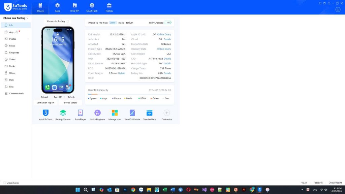Click the battery 100 indicator
345x194 pixels.
[x=168, y=23]
